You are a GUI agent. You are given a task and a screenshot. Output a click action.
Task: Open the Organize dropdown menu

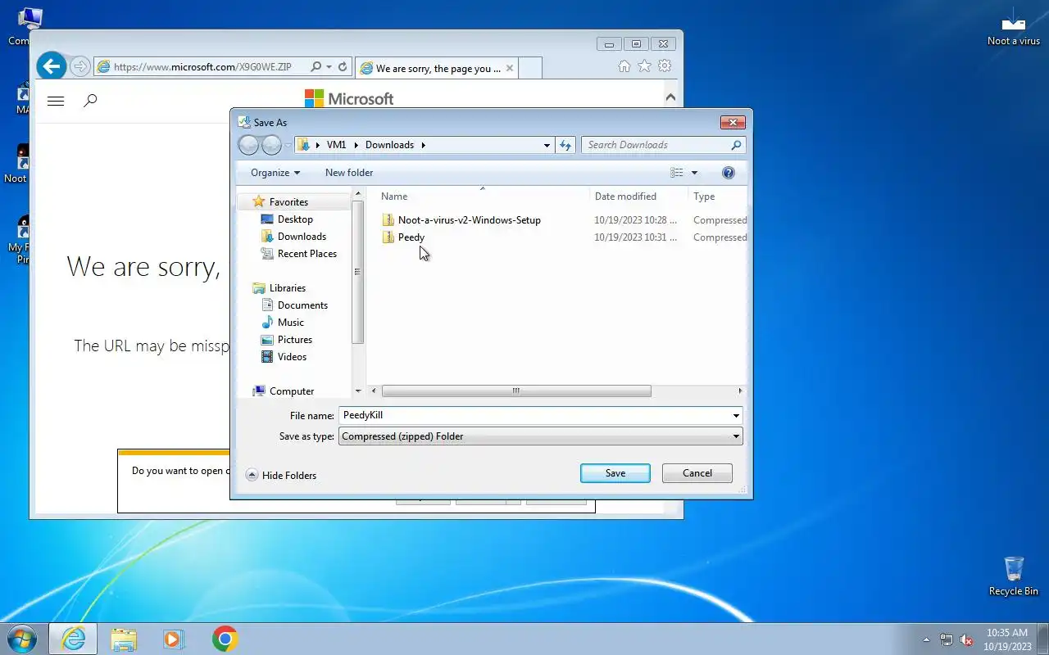275,173
